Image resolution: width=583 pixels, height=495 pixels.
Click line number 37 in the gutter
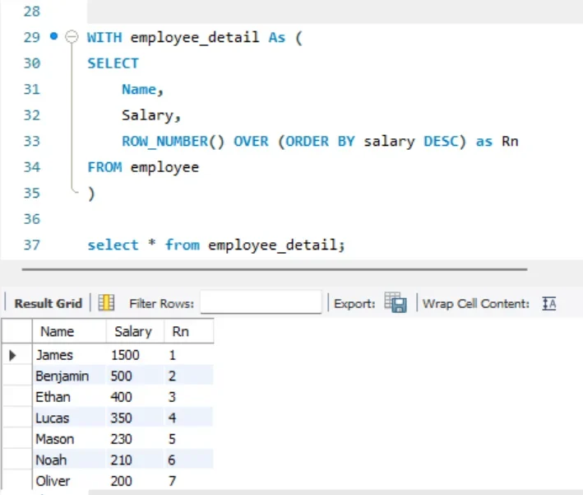click(x=31, y=245)
